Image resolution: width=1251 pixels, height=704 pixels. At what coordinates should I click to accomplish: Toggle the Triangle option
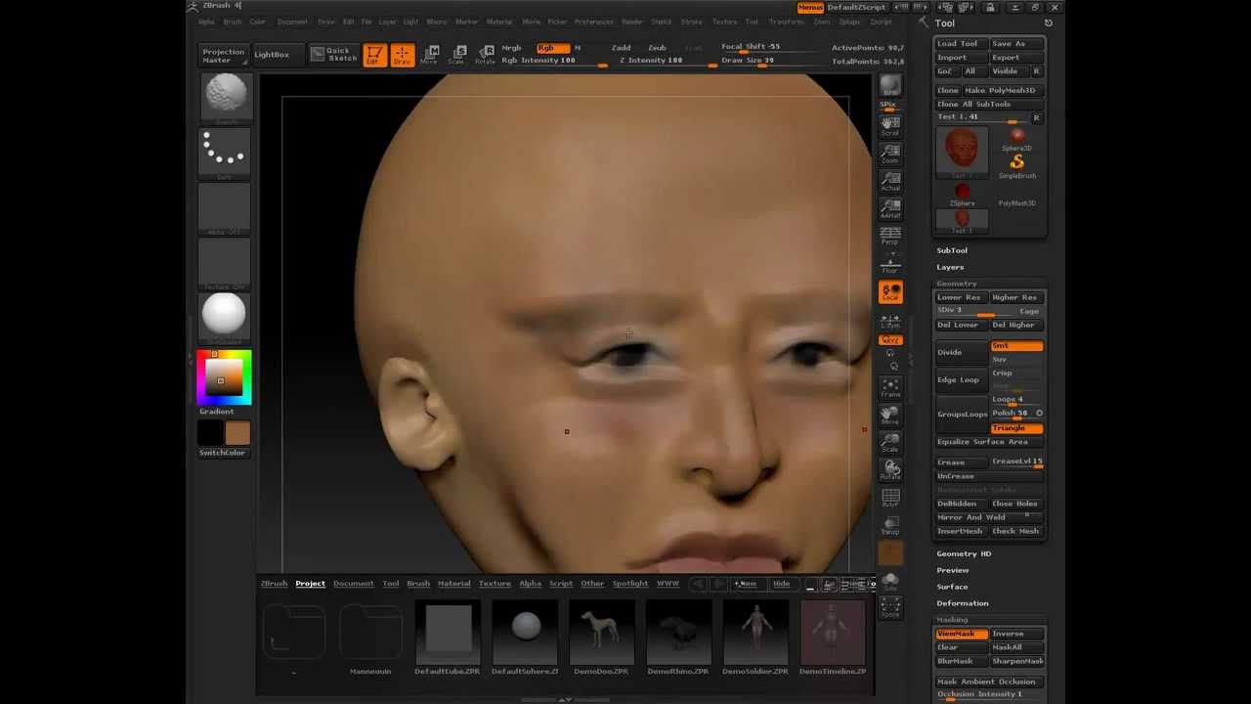pos(1016,428)
